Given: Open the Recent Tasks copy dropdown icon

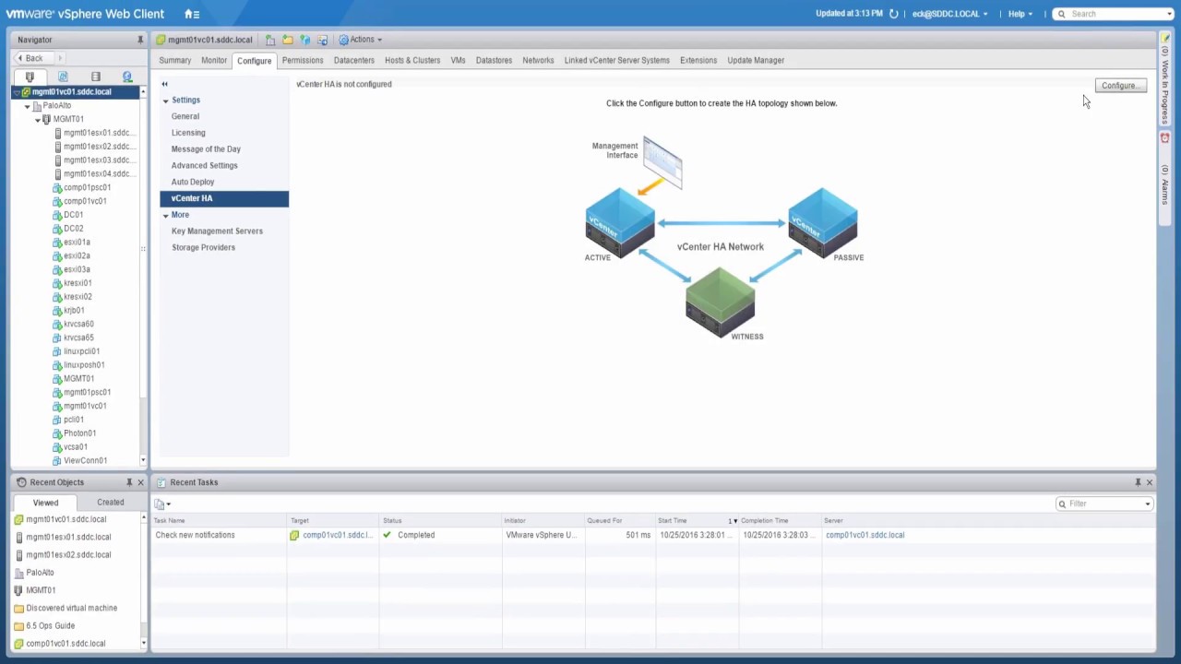Looking at the screenshot, I should pyautogui.click(x=162, y=504).
